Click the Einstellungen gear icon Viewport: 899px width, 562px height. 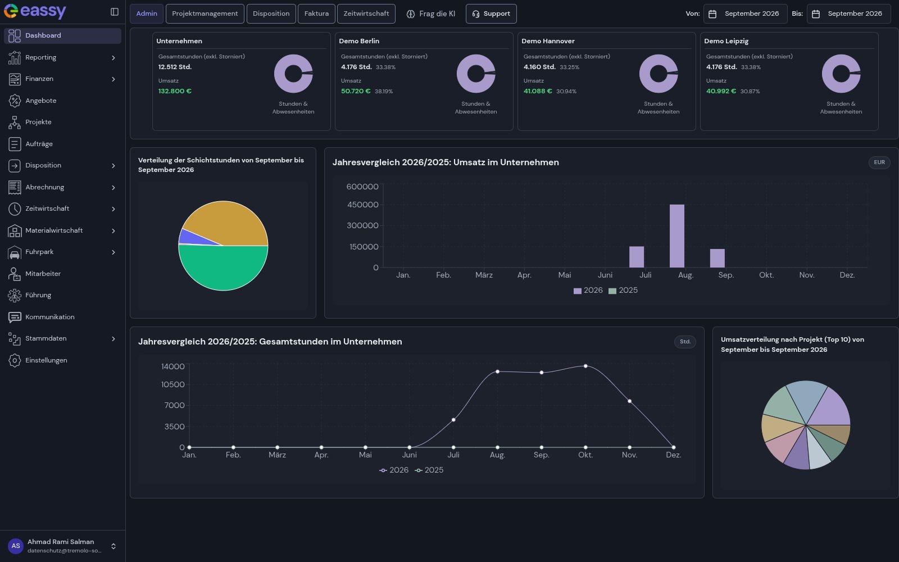(15, 360)
